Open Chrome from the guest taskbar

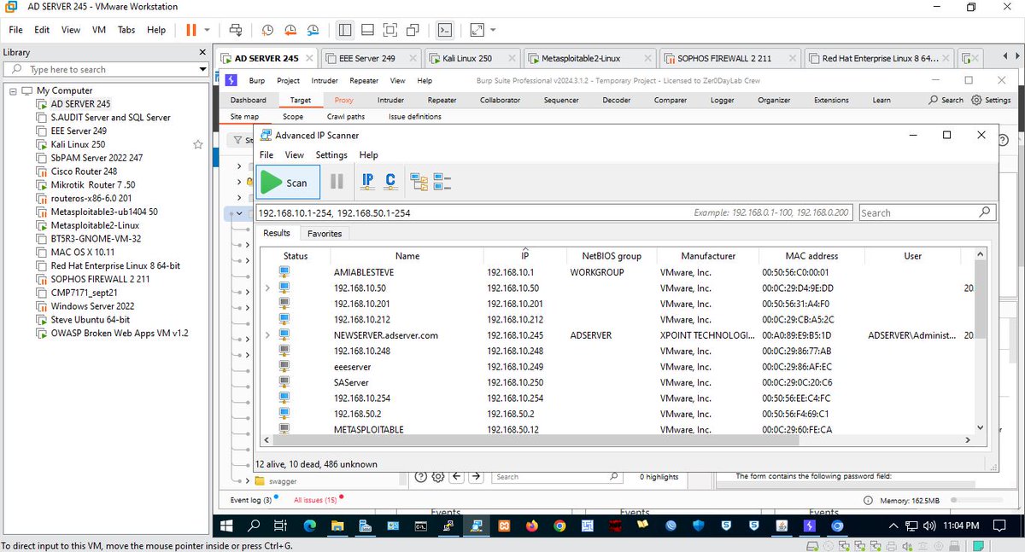[559, 526]
